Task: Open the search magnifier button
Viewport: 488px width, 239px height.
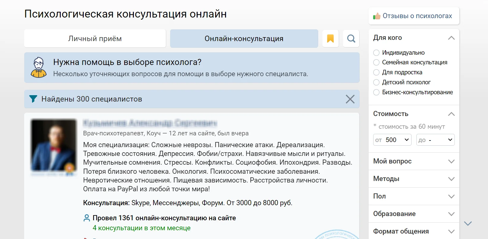Action: tap(351, 39)
